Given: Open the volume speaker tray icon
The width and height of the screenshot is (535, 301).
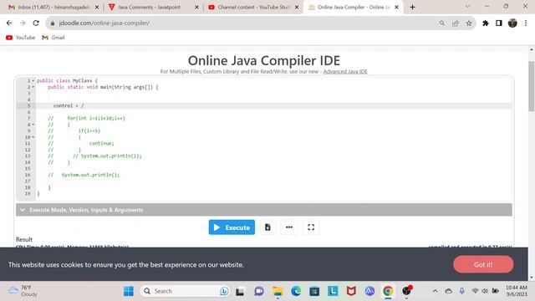Looking at the screenshot, I should click(485, 291).
